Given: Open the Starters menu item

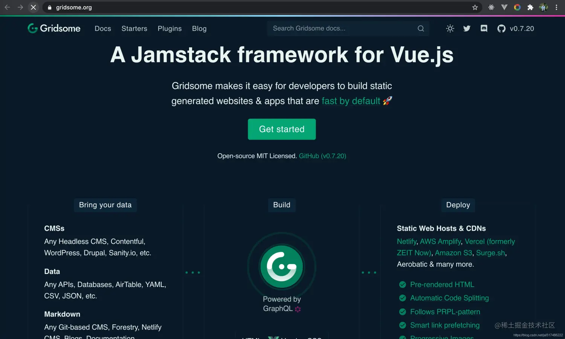Looking at the screenshot, I should point(134,29).
